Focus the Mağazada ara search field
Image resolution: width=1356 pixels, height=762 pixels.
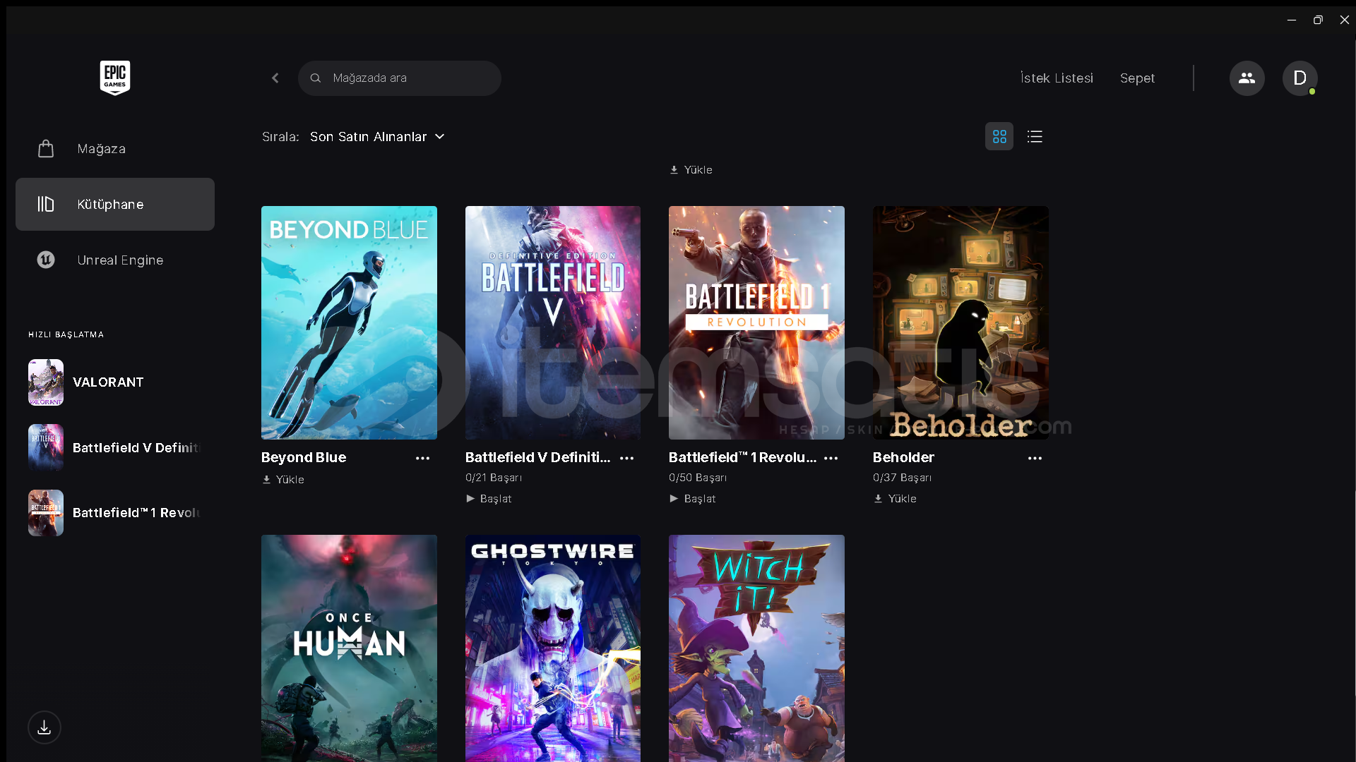pyautogui.click(x=400, y=78)
